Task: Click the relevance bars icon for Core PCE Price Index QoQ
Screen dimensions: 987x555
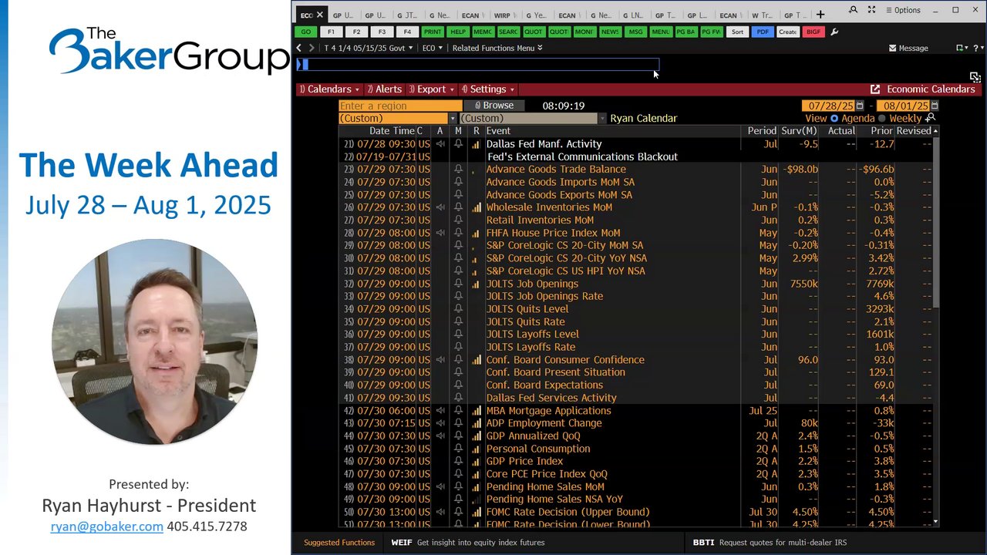Action: 476,474
